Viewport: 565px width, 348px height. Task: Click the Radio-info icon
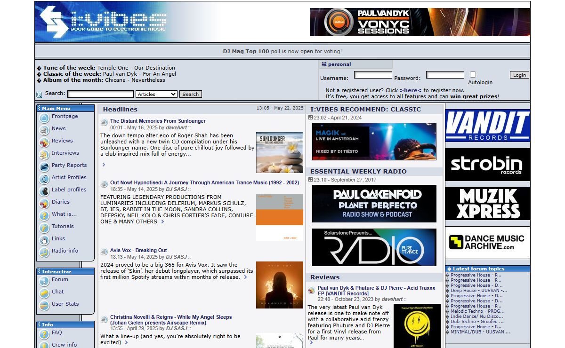point(44,252)
